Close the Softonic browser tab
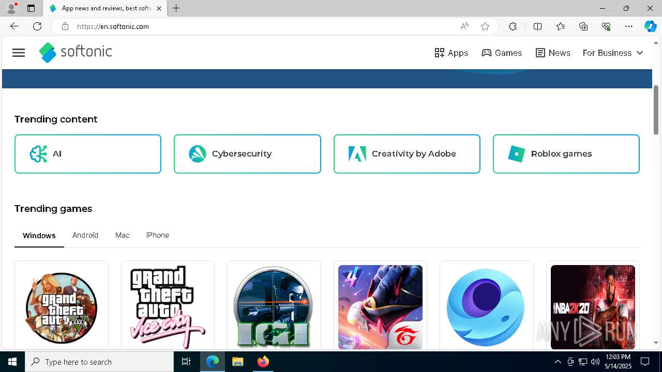Screen dimensions: 662x372 click(x=159, y=8)
